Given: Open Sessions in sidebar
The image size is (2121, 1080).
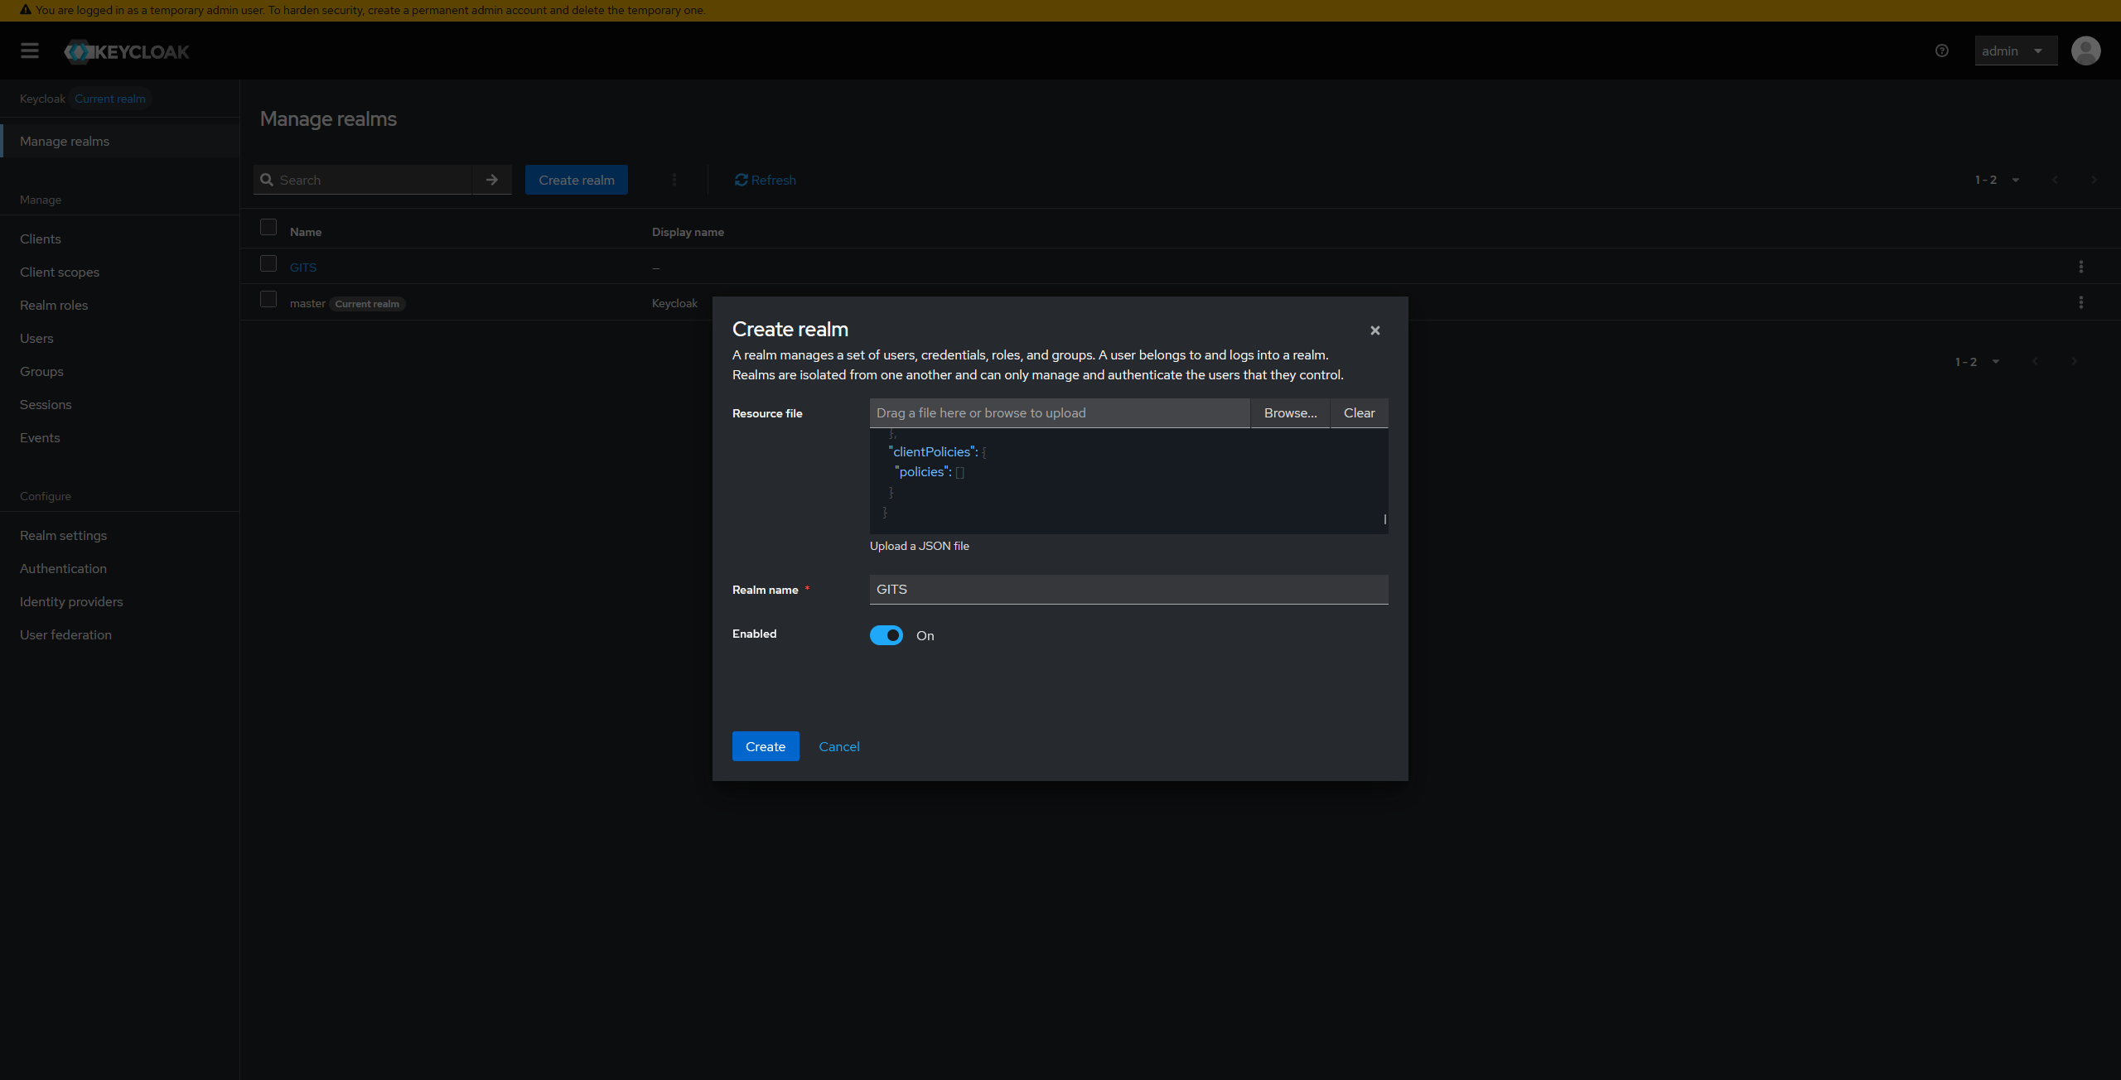Looking at the screenshot, I should click(120, 404).
